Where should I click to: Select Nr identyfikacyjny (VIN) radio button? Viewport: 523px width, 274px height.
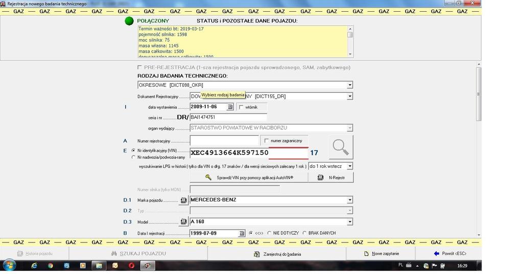(133, 151)
